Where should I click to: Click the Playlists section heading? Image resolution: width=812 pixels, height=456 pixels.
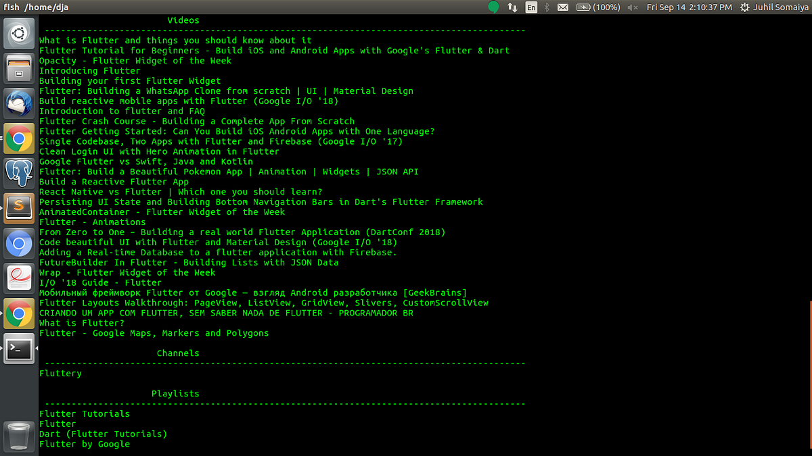click(175, 393)
